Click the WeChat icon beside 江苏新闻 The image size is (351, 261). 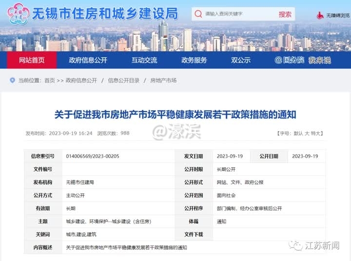(296, 245)
